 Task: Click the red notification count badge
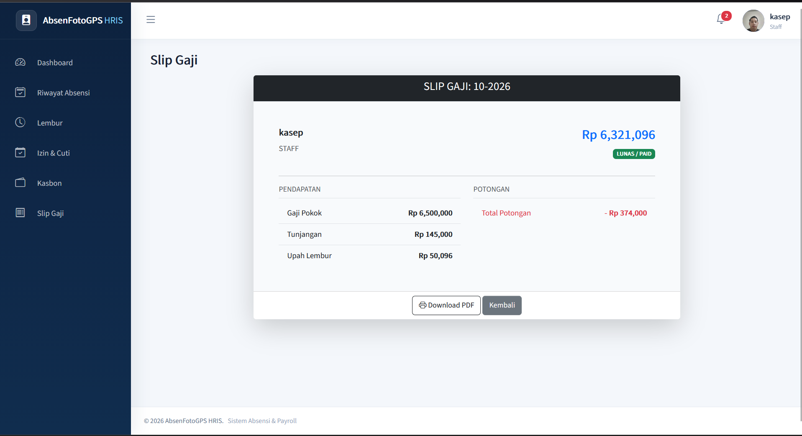click(727, 16)
